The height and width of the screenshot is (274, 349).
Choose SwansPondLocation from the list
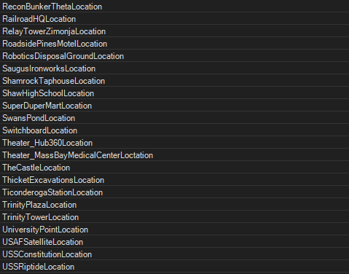click(x=174, y=118)
